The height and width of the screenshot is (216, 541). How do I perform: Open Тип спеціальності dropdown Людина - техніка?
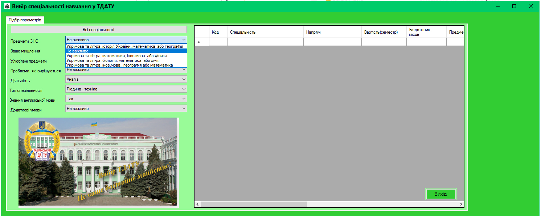pyautogui.click(x=126, y=89)
